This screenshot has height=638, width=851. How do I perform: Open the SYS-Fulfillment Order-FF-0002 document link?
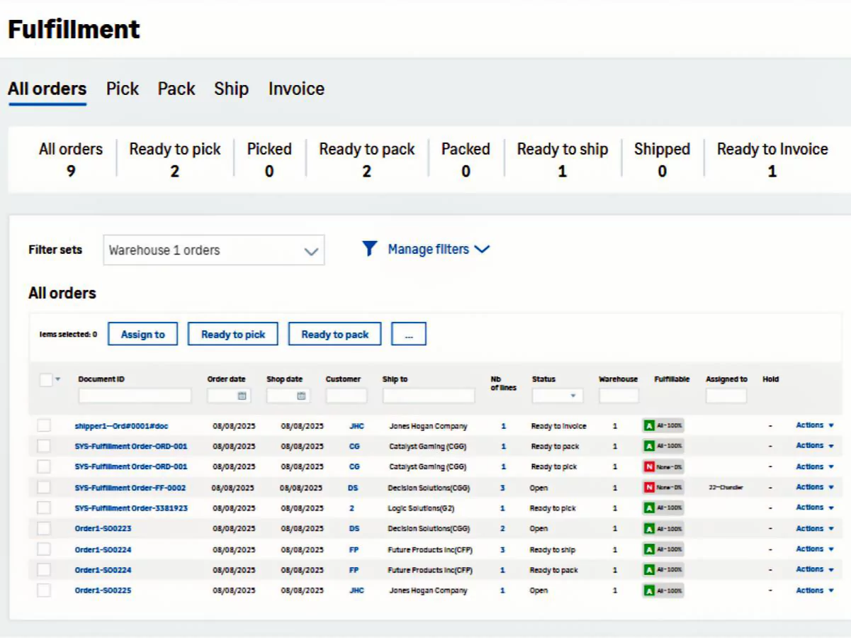click(x=130, y=488)
